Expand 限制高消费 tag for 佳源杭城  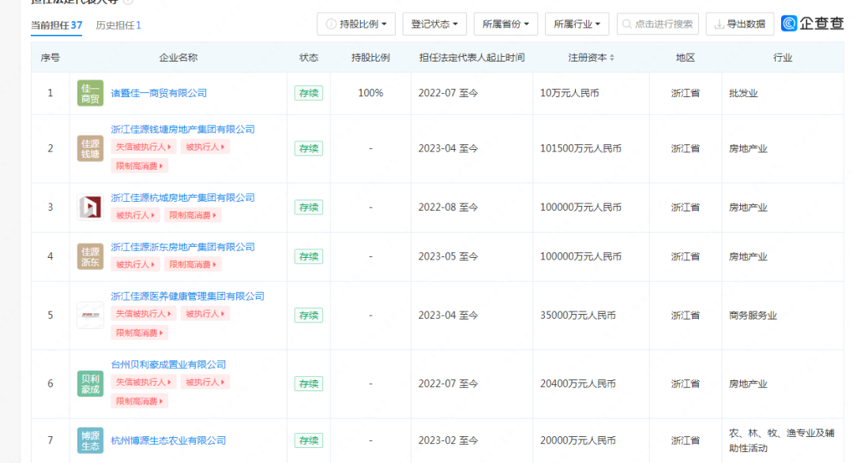[193, 215]
